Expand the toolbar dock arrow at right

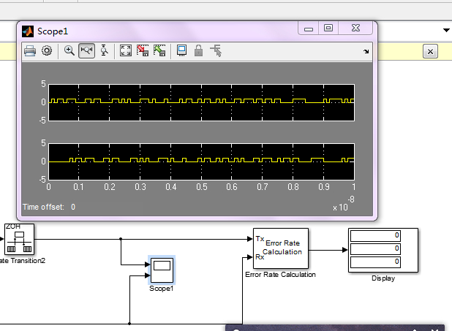click(366, 51)
